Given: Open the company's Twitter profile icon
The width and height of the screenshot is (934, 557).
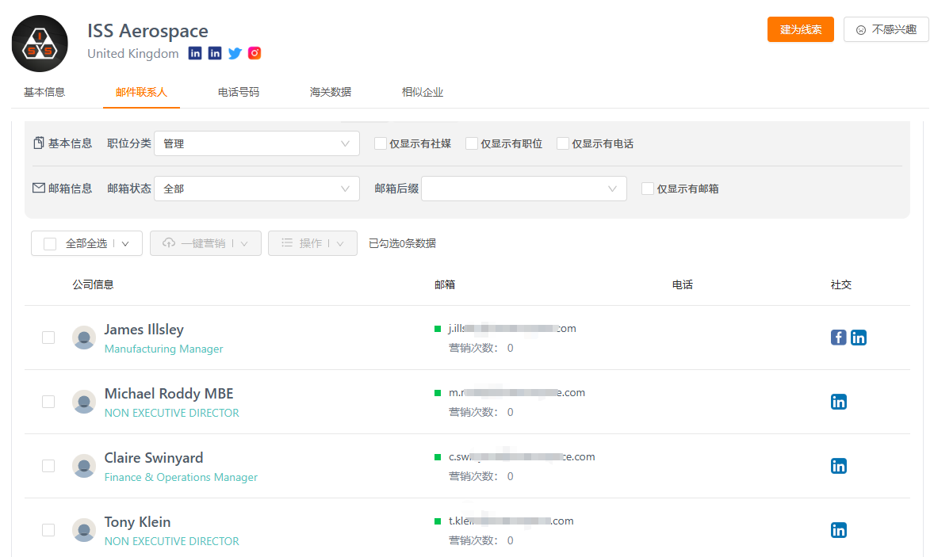Looking at the screenshot, I should (x=235, y=53).
